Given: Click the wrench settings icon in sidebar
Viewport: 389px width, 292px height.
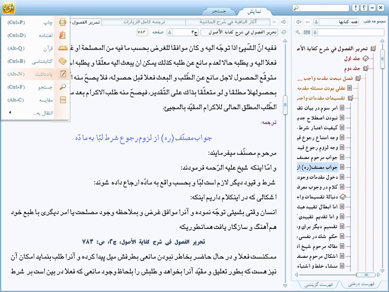Looking at the screenshot, I should (298, 32).
